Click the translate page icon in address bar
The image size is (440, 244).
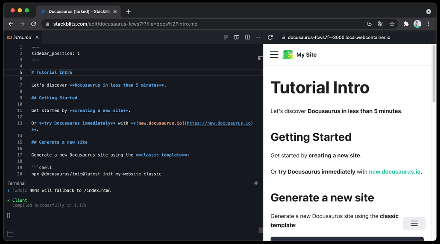pos(381,24)
